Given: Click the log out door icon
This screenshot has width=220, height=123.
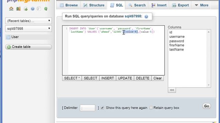Looking at the screenshot, I should 18,9.
